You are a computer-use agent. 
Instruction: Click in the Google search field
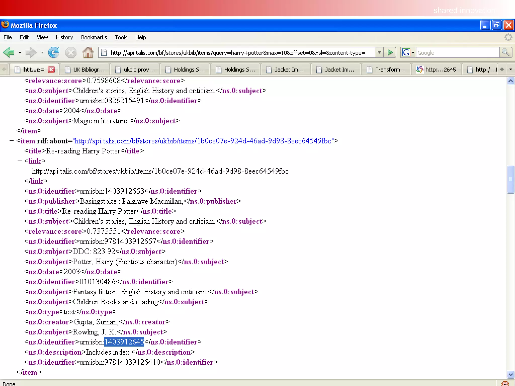(x=457, y=53)
